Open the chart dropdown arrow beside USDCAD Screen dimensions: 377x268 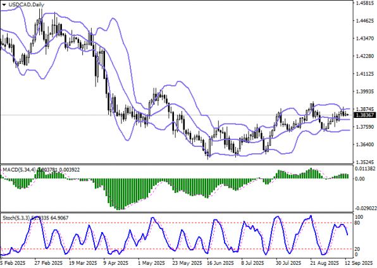tap(4, 4)
